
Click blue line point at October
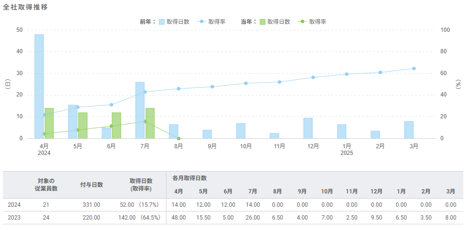[x=246, y=83]
